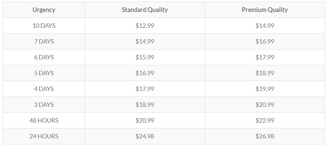
Task: Click the $15.99 standard price
Action: click(x=145, y=57)
